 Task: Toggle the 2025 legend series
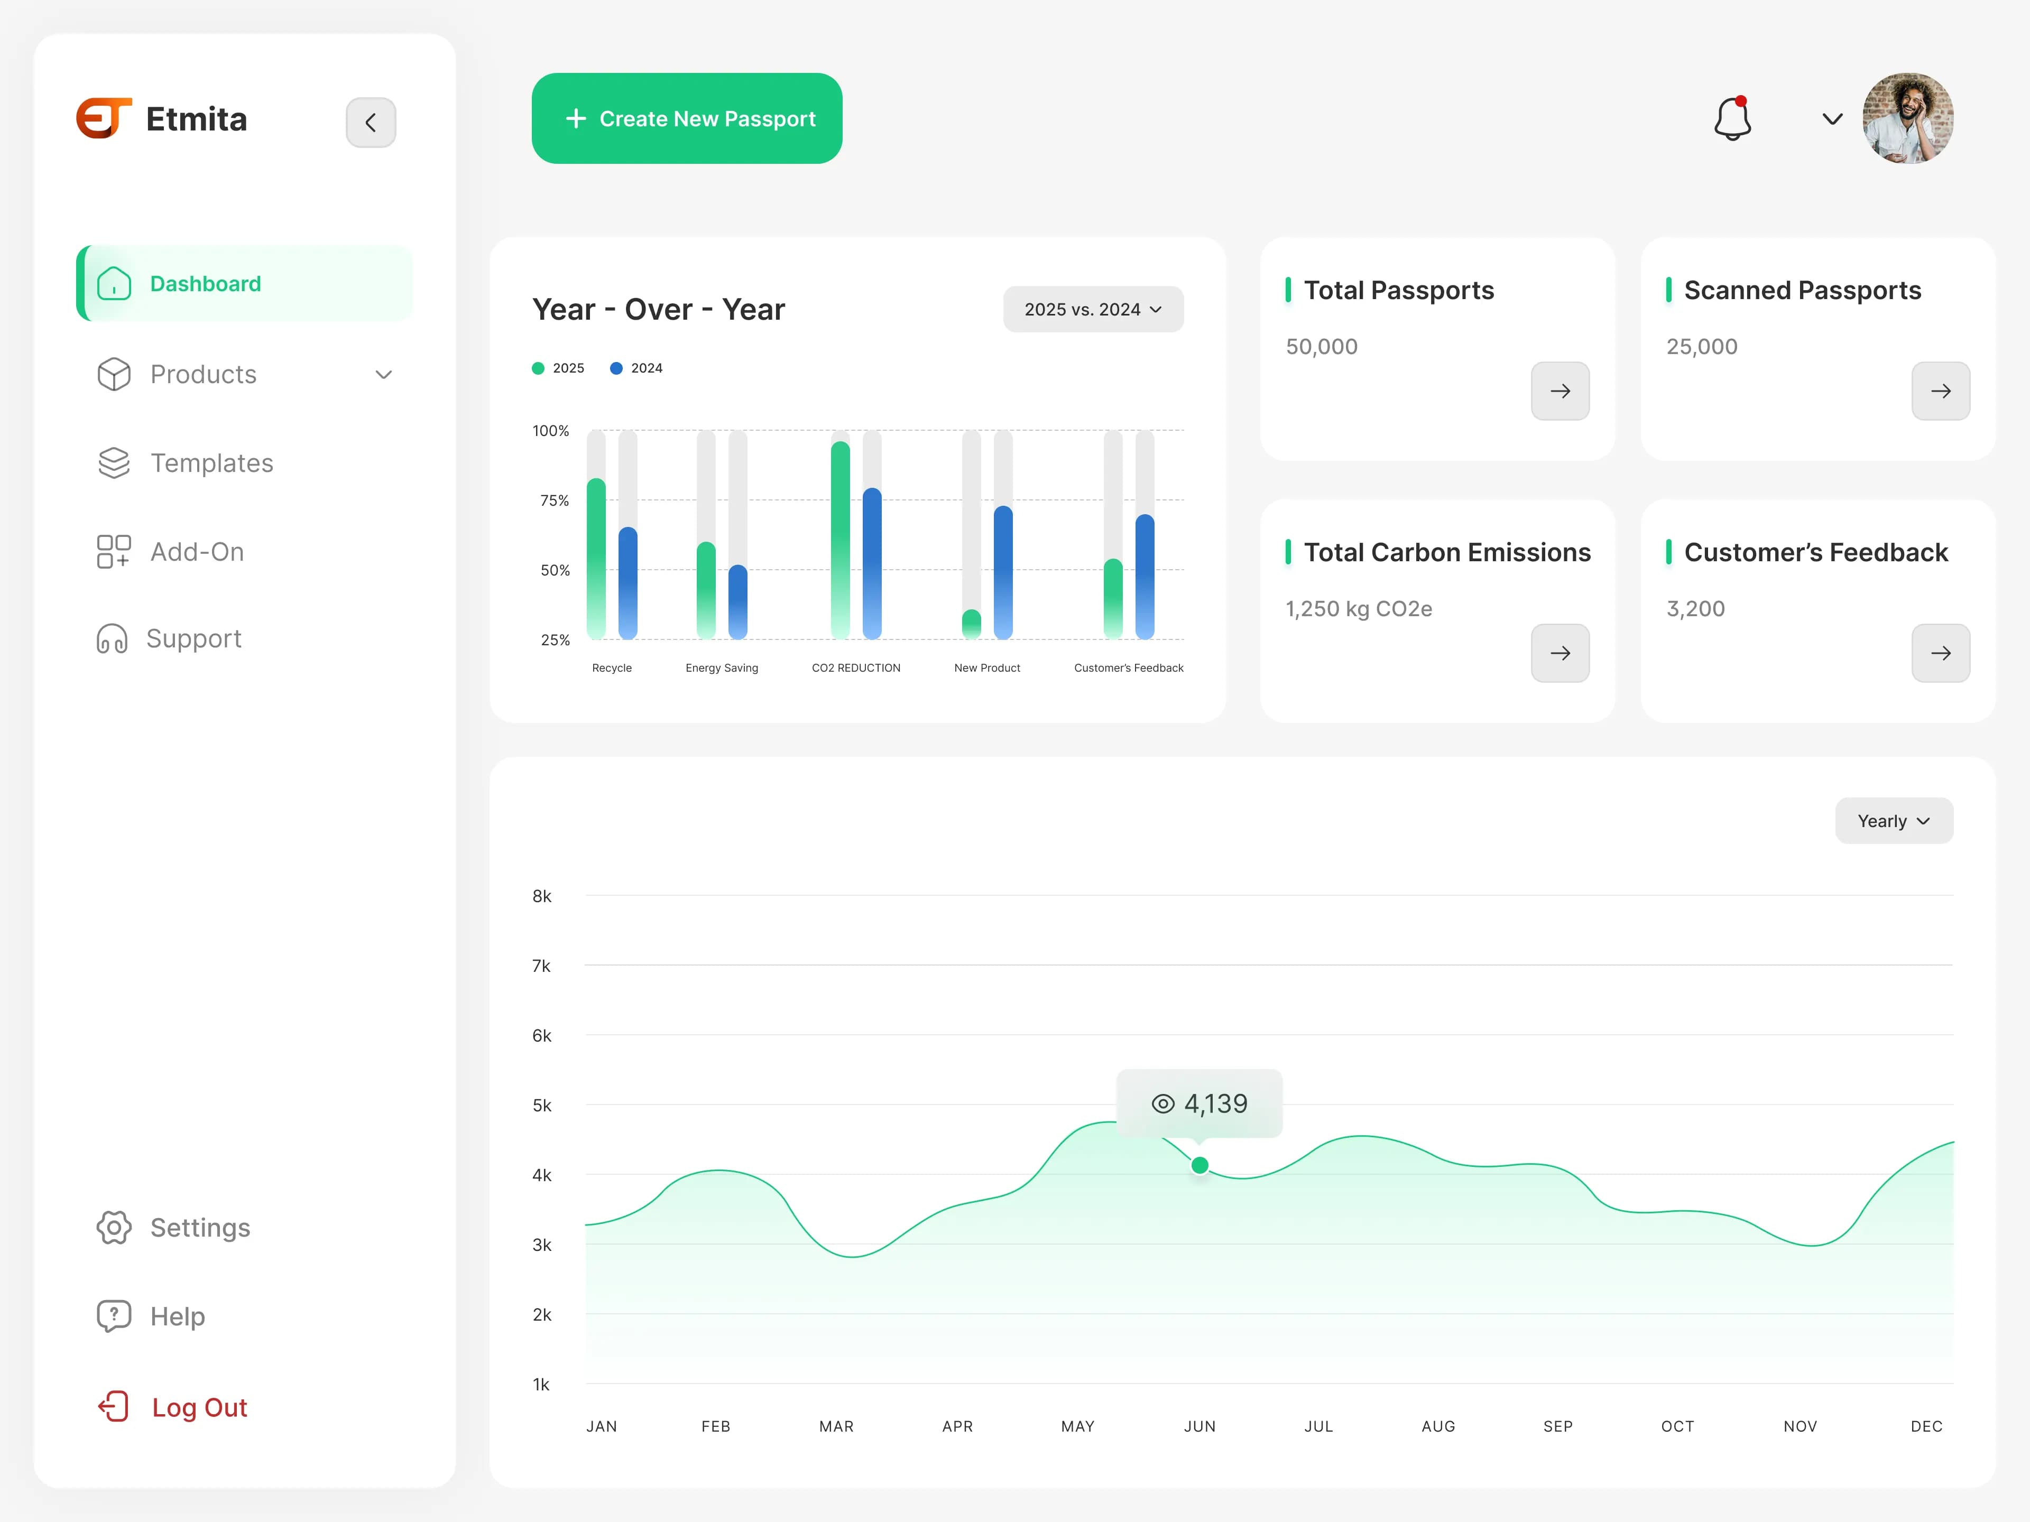coord(558,368)
